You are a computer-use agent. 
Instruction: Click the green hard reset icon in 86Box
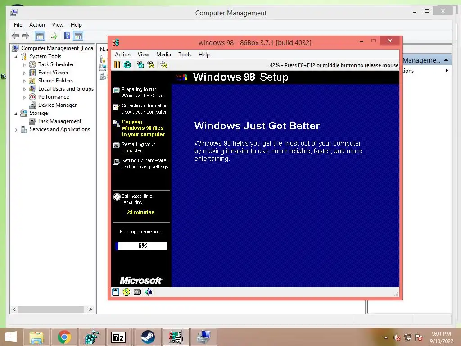[x=127, y=65]
